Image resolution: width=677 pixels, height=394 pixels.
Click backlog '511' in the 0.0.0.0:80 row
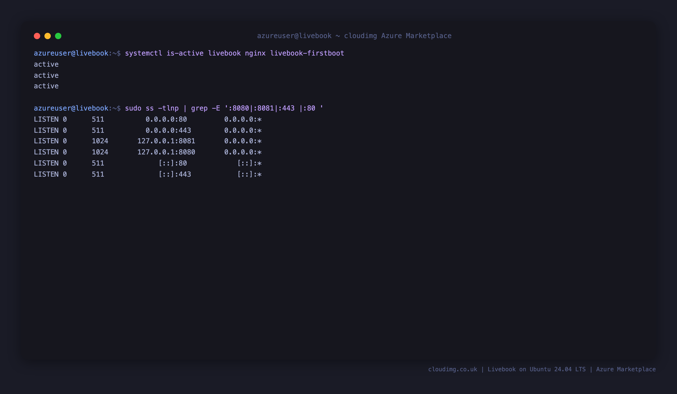(x=98, y=119)
